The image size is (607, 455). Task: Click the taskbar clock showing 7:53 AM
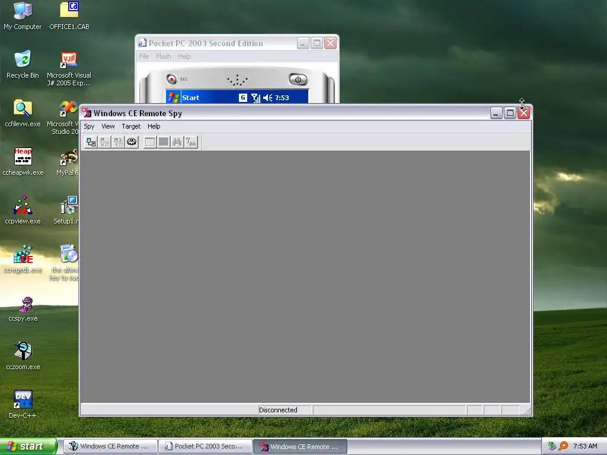click(585, 446)
